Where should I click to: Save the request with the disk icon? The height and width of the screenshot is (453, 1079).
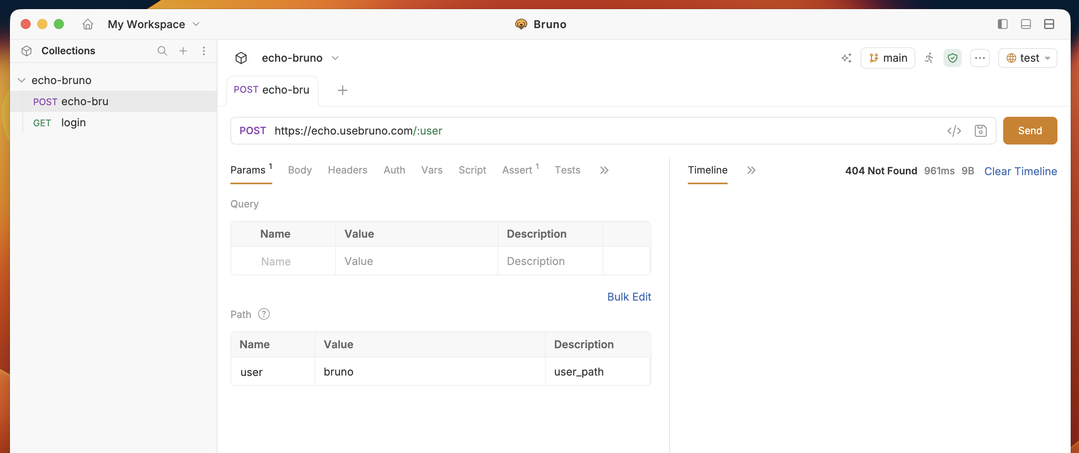tap(980, 130)
